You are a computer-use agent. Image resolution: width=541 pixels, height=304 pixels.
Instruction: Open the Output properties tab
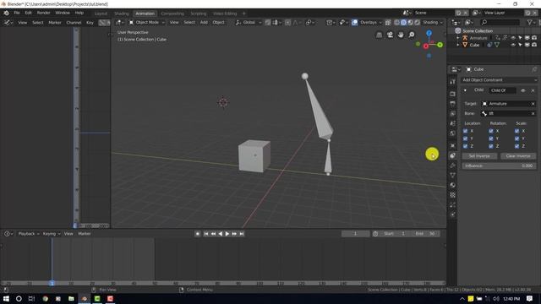[x=453, y=103]
